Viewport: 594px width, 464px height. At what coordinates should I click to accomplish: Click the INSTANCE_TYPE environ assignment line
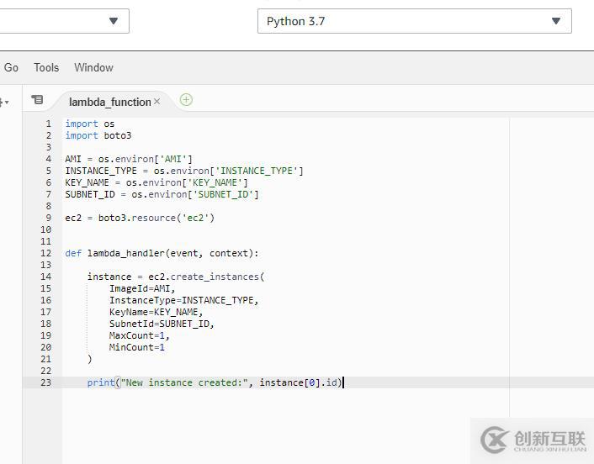click(x=184, y=171)
